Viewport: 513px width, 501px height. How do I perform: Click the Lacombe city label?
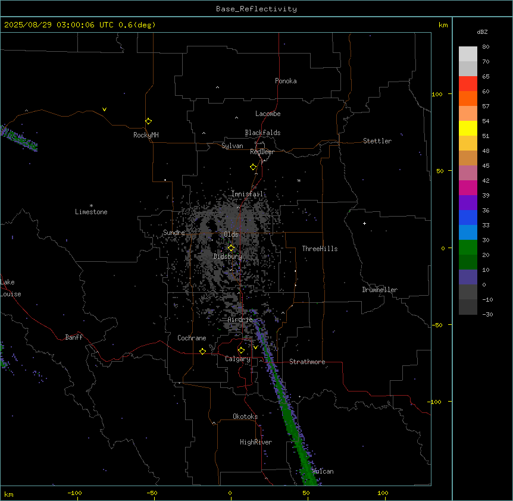(268, 114)
